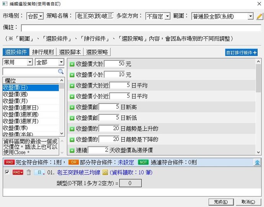
Task: Expand the 多空方向 不指定 dropdown
Action: pyautogui.click(x=167, y=16)
